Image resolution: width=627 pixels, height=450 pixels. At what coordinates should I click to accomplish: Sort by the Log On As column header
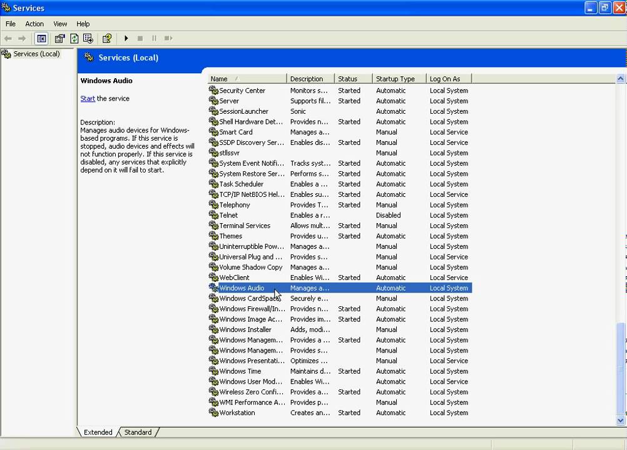click(x=449, y=79)
